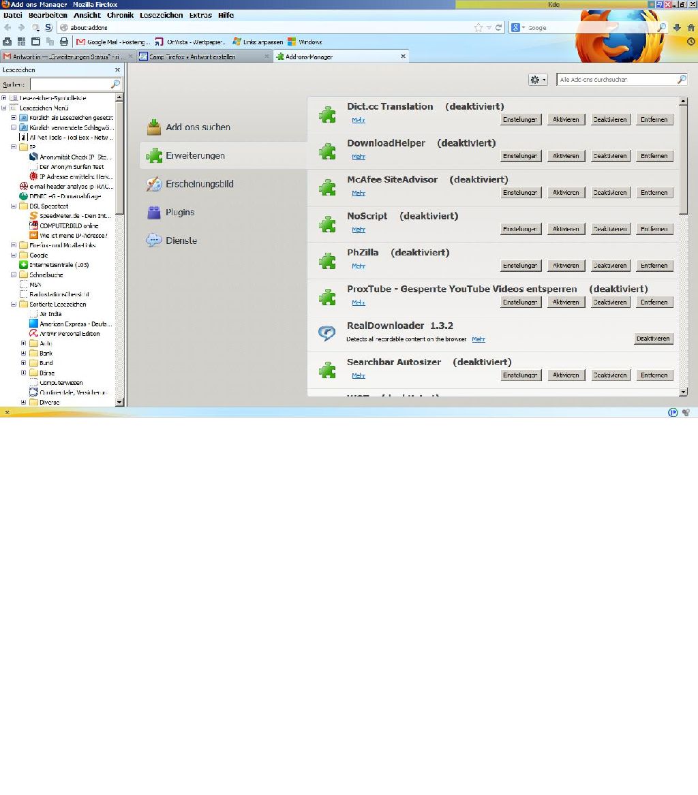The image size is (698, 795).
Task: Expand the Auto bookmark folder
Action: [23, 343]
